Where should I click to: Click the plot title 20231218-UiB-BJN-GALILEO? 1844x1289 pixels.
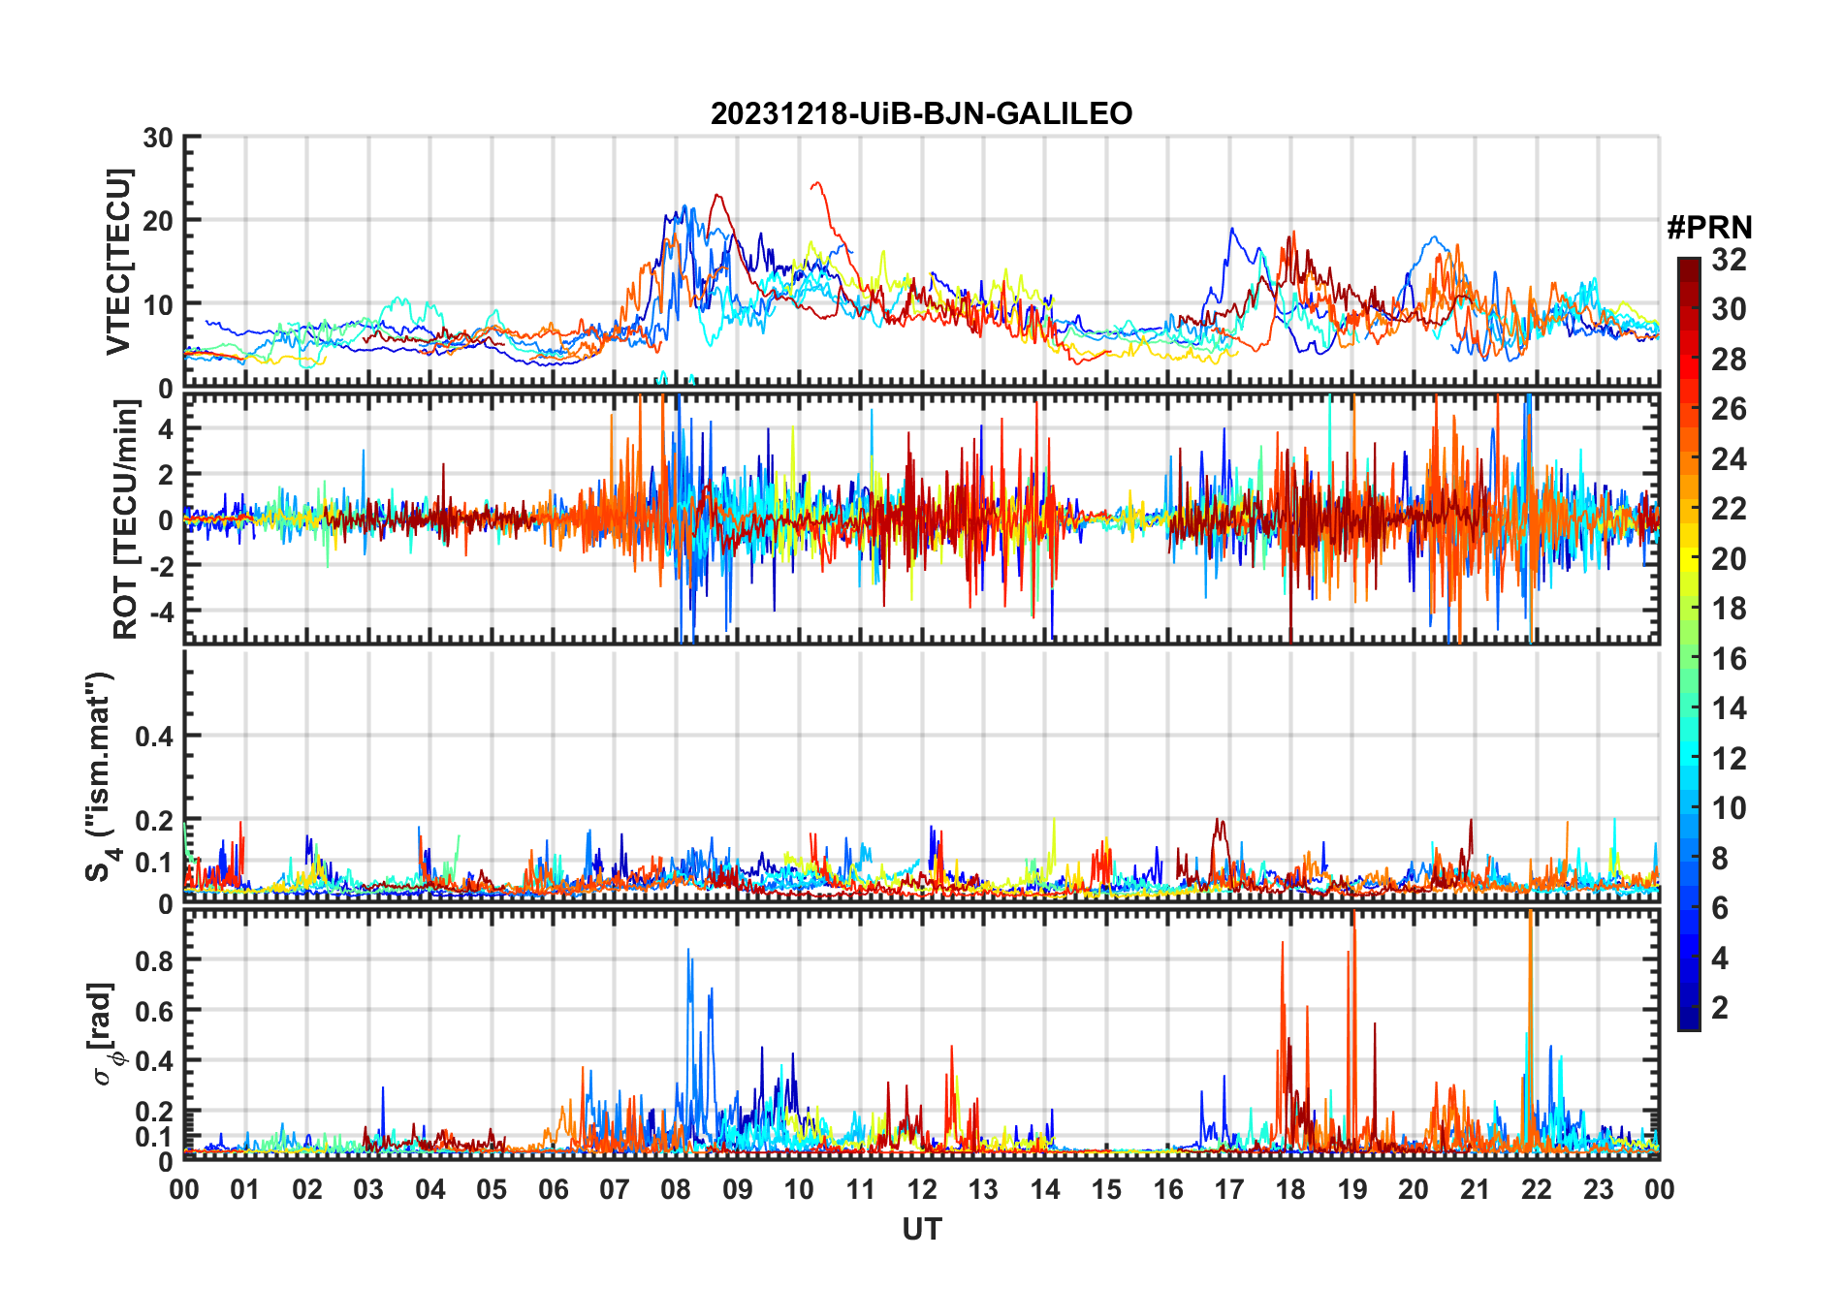pos(921,114)
